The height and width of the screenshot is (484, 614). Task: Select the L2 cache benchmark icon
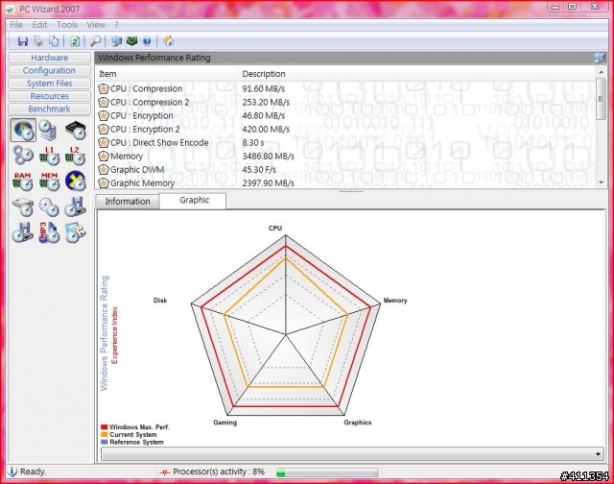(x=75, y=156)
